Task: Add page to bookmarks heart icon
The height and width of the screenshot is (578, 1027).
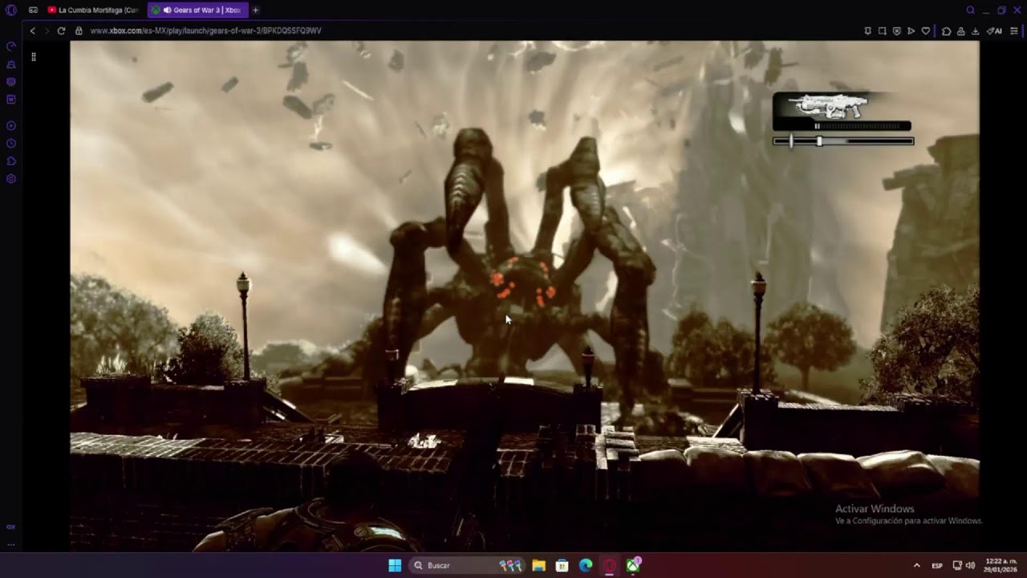Action: (x=925, y=31)
